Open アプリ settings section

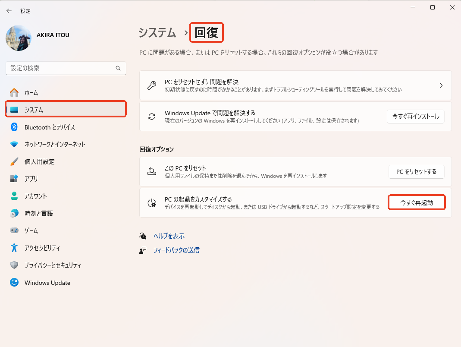tap(31, 179)
